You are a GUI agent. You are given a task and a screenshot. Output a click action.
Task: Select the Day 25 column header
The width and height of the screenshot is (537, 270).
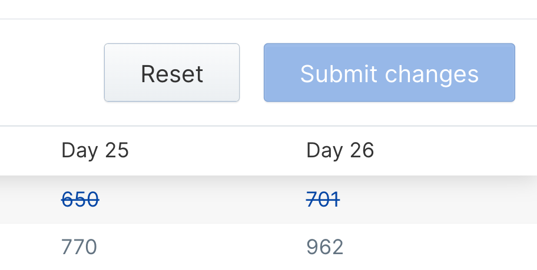point(95,150)
